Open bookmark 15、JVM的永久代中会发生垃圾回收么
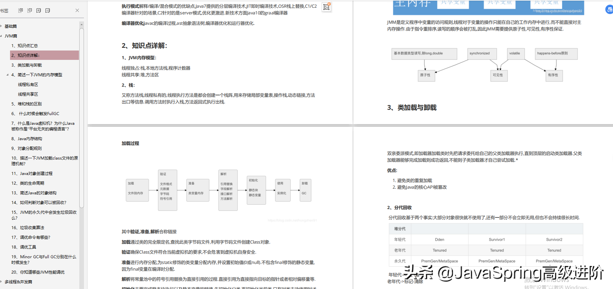 click(x=44, y=215)
